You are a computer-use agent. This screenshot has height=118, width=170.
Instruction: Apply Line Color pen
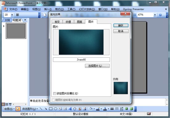point(98,108)
